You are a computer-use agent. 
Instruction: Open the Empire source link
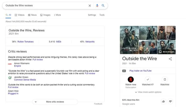tap(17, 66)
